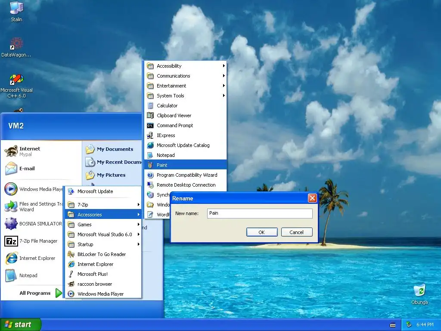The height and width of the screenshot is (331, 441).
Task: Select the Notepad entry in Accessories menu
Action: [x=185, y=155]
